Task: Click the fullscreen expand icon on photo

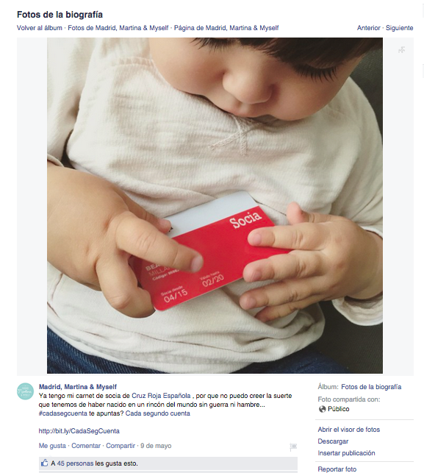Action: (401, 50)
